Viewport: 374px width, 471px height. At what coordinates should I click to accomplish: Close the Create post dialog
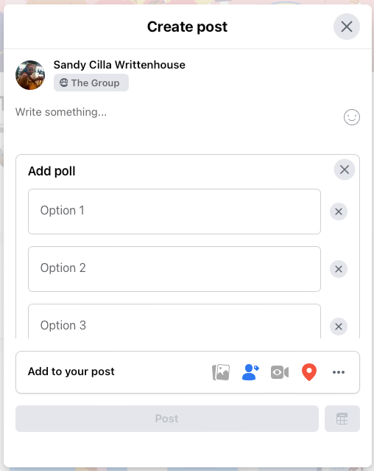click(x=347, y=27)
